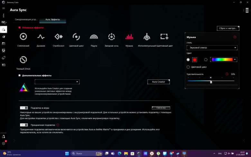Click the taskbar Поиск search box
The image size is (251, 157).
tap(87, 153)
